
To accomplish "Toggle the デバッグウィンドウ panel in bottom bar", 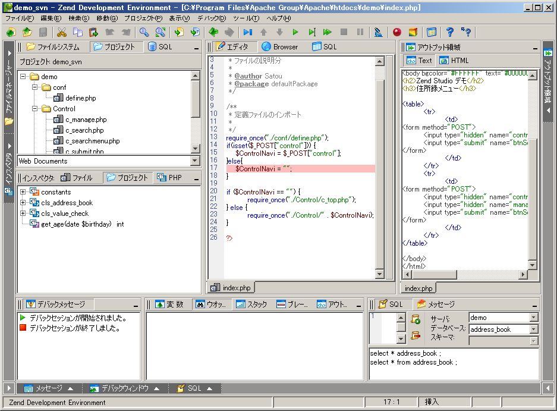I will [x=124, y=388].
